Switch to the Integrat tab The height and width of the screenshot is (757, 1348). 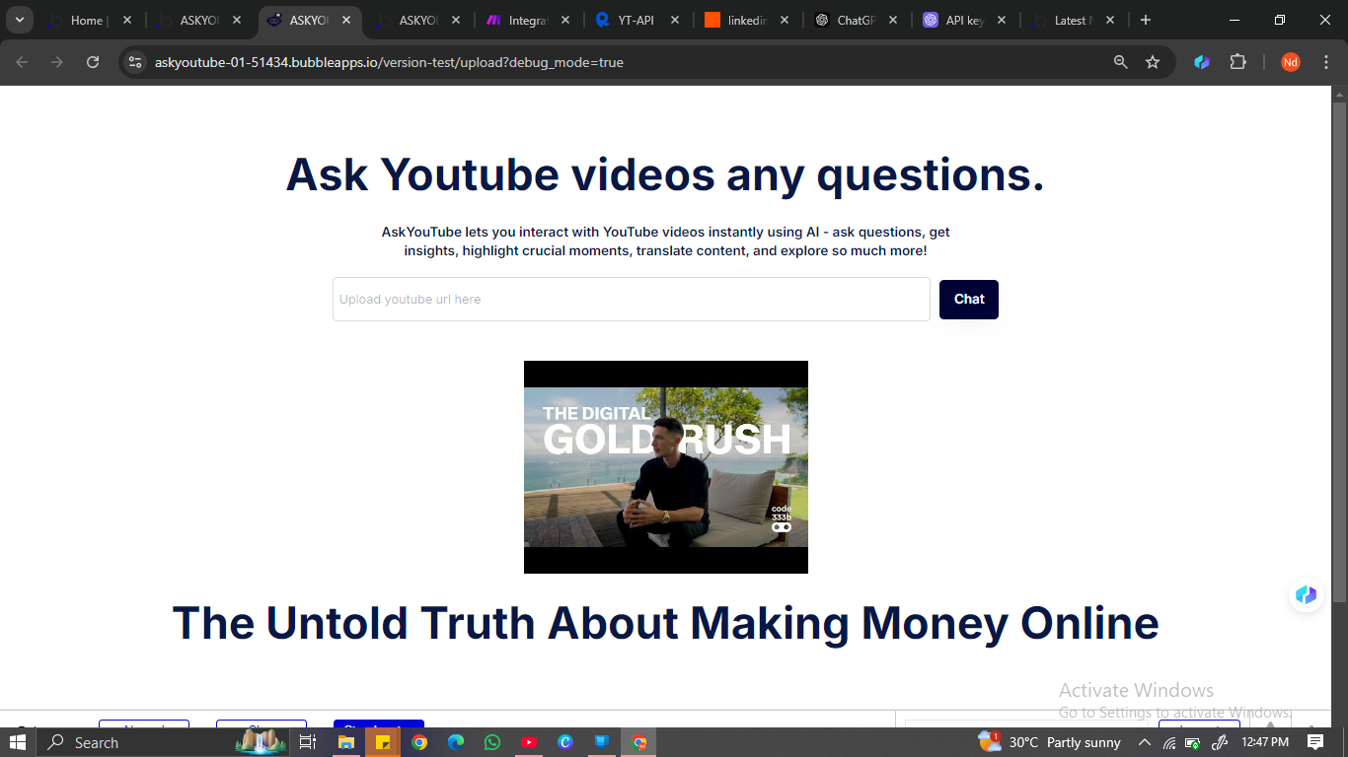click(528, 20)
